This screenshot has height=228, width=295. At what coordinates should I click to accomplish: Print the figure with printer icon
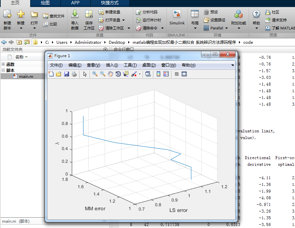click(x=74, y=74)
